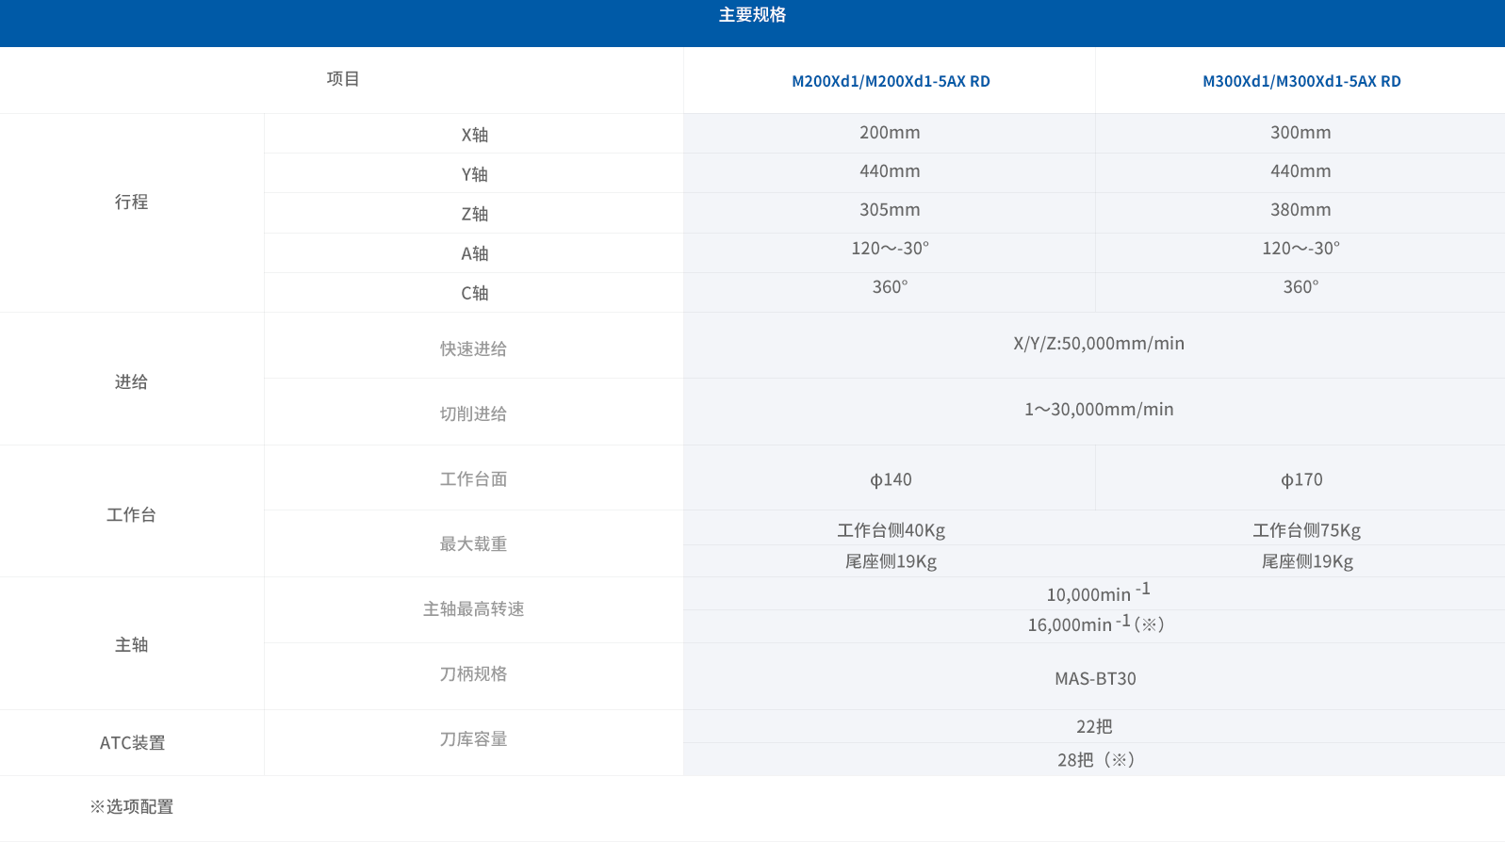This screenshot has height=842, width=1505.
Task: Click the 120～-30° value under M200Xd1
Action: [x=890, y=249]
